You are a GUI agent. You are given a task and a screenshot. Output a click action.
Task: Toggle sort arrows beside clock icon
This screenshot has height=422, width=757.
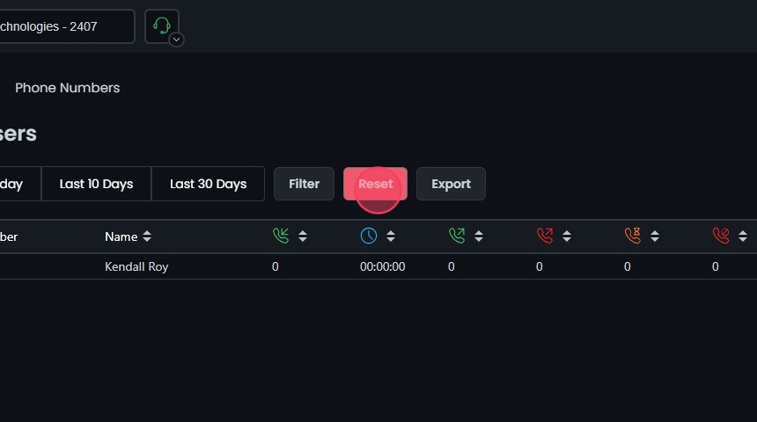click(391, 236)
